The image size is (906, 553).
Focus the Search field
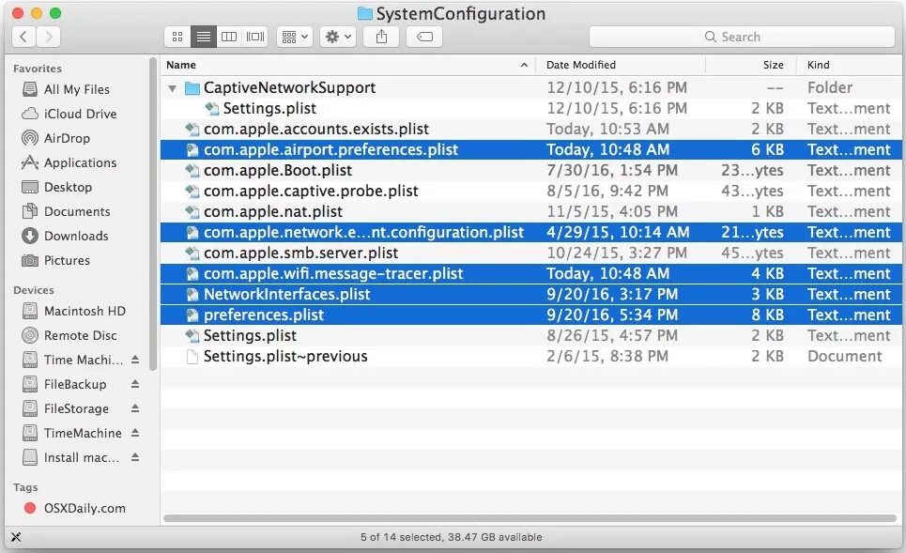pos(742,37)
